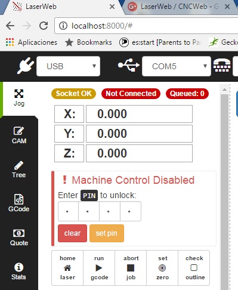Click the browser forward arrow

pos(27,26)
